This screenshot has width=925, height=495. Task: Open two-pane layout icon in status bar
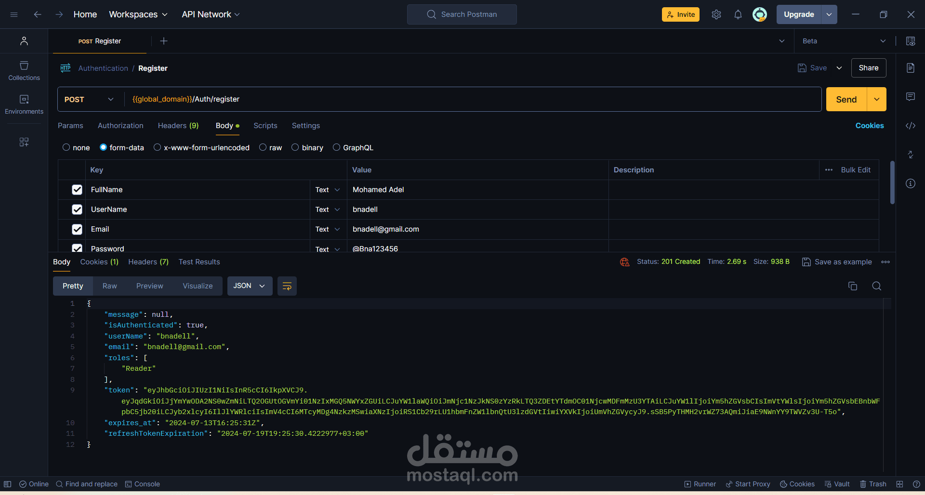point(899,484)
